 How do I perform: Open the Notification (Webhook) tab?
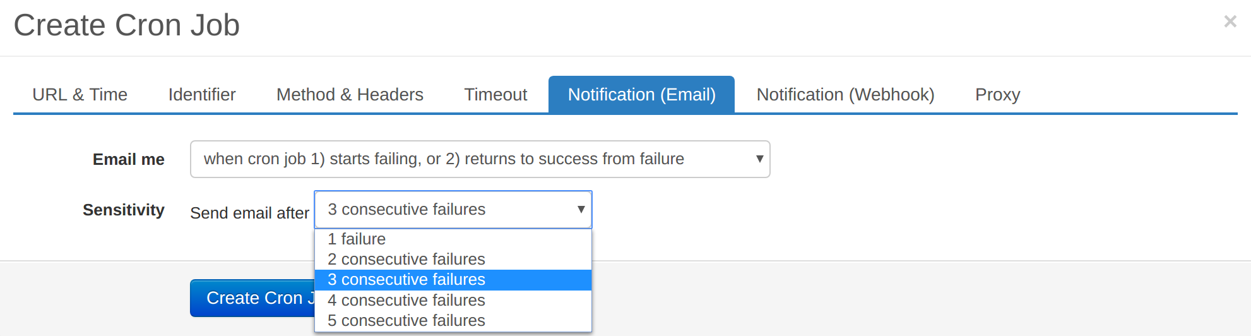coord(845,95)
